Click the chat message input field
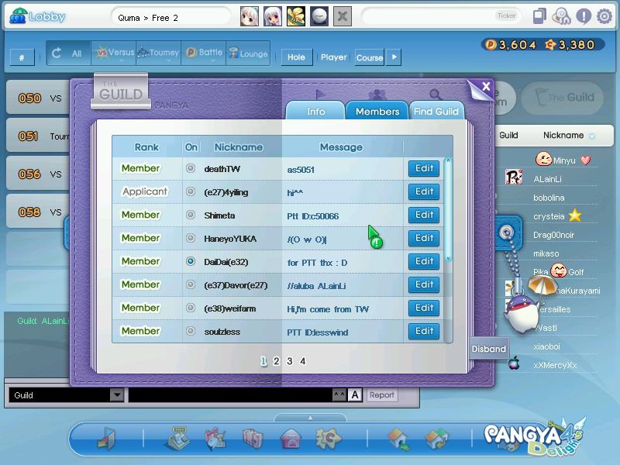 pyautogui.click(x=230, y=394)
